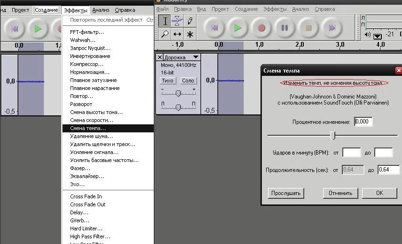The width and height of the screenshot is (402, 244).
Task: Open Проект menu in right window
Action: pos(220,9)
